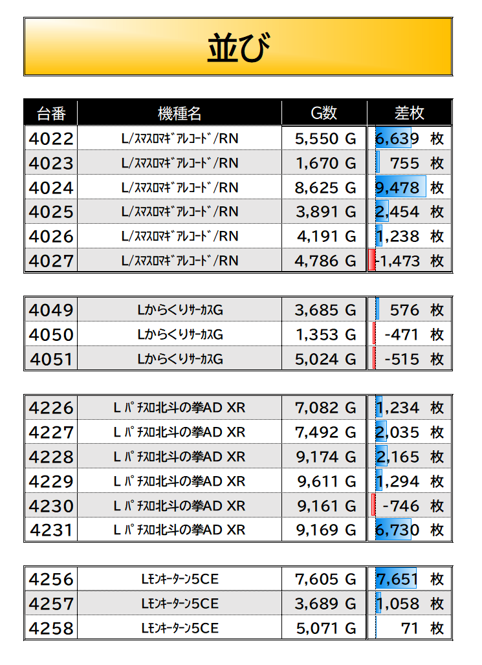This screenshot has height=665, width=482.
Task: Select the 8,625 G games cell
Action: (324, 188)
